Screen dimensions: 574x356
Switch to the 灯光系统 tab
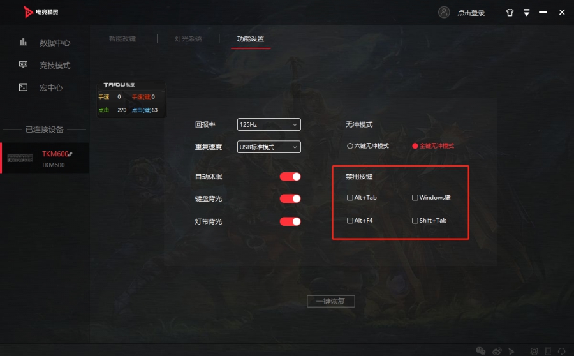(188, 39)
